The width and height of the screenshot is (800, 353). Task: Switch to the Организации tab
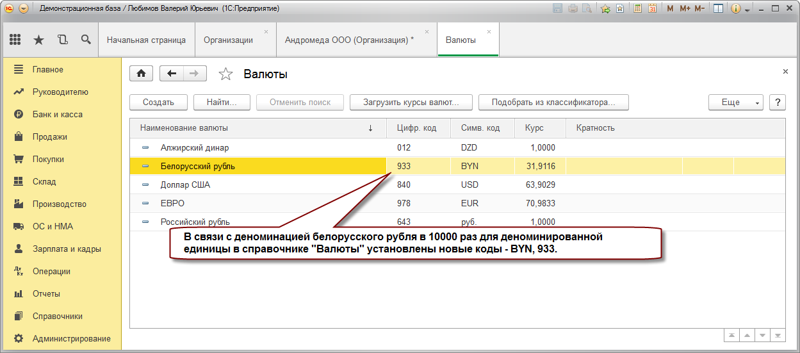coord(228,40)
